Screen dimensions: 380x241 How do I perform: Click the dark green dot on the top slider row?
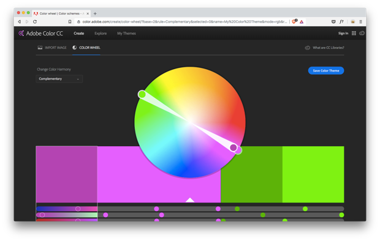click(x=237, y=209)
